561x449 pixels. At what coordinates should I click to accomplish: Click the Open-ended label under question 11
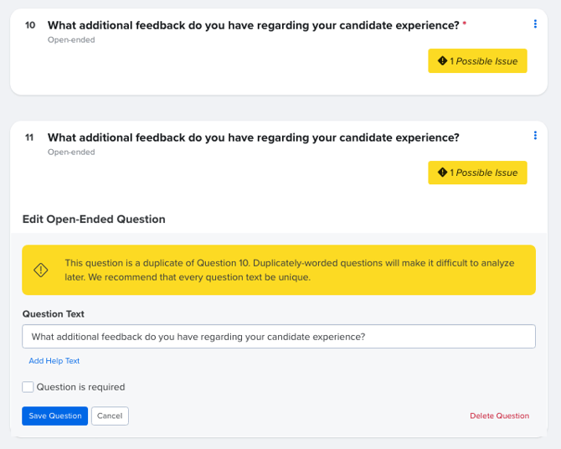pos(71,152)
